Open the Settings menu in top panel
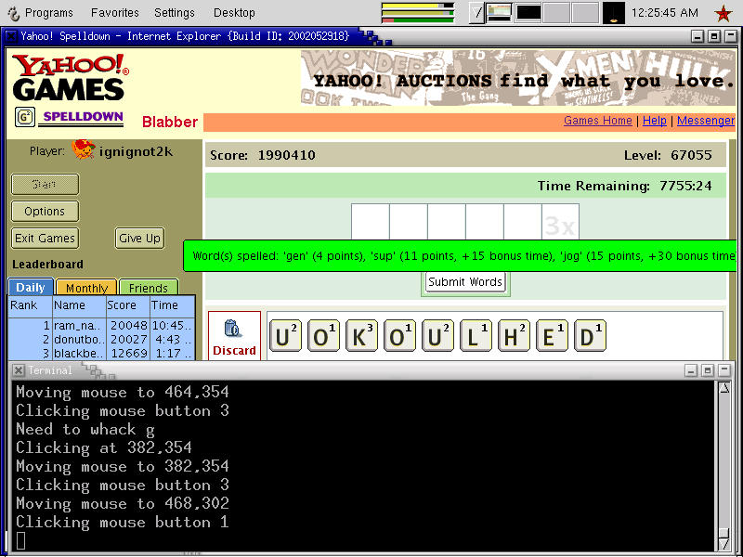The width and height of the screenshot is (743, 557). (175, 13)
